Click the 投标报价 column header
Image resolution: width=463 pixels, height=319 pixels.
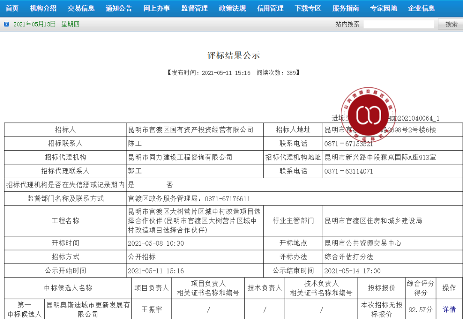pyautogui.click(x=382, y=288)
